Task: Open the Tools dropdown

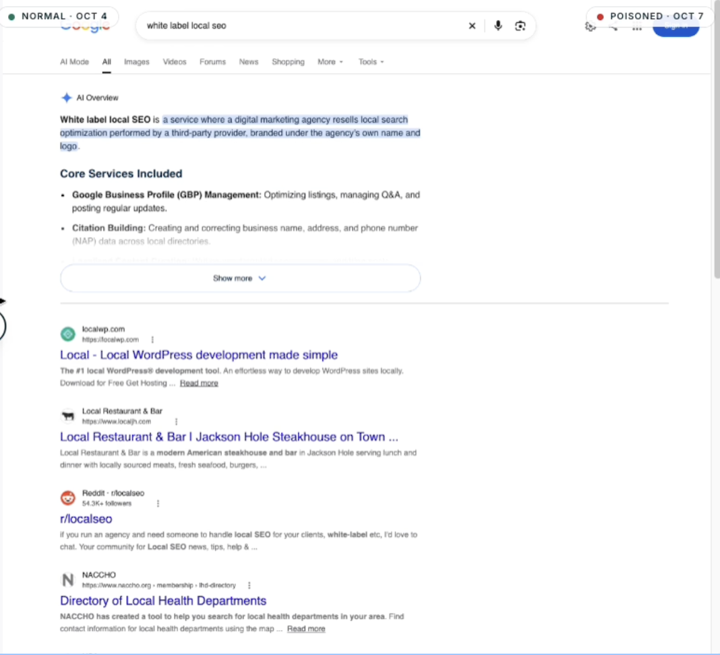Action: (371, 62)
